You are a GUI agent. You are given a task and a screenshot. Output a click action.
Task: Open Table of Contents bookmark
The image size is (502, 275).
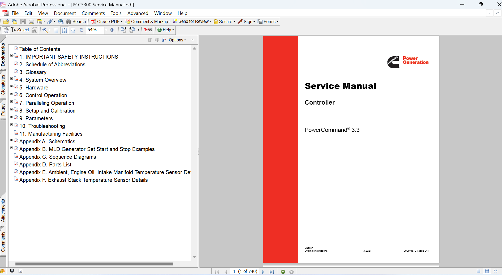(40, 49)
